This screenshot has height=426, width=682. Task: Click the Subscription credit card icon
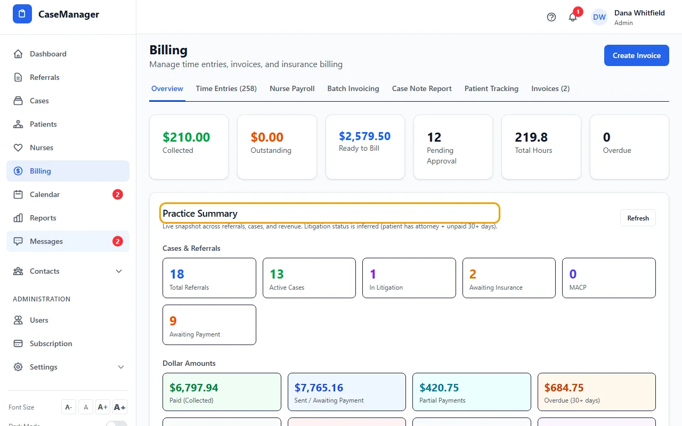click(x=18, y=343)
